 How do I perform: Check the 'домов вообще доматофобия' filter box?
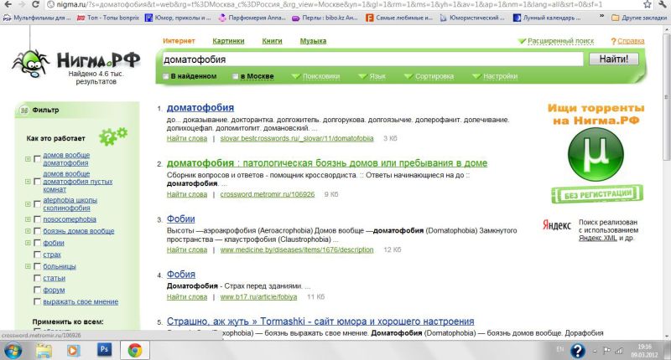pyautogui.click(x=37, y=159)
